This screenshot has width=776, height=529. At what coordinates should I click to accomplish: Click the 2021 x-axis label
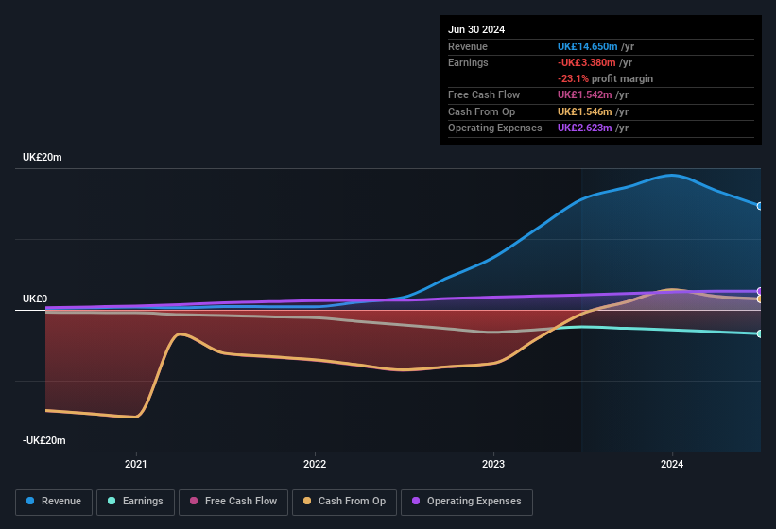point(136,464)
